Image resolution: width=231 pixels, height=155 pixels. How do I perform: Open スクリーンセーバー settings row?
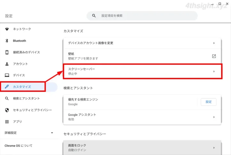pyautogui.click(x=142, y=71)
